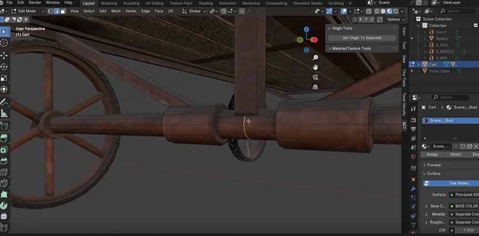Switch perspective/orthographic with grid icon
479x236 pixels.
coord(315,87)
